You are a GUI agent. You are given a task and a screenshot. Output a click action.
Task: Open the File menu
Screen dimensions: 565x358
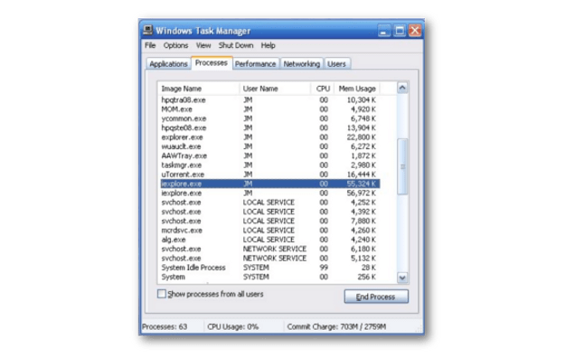150,45
